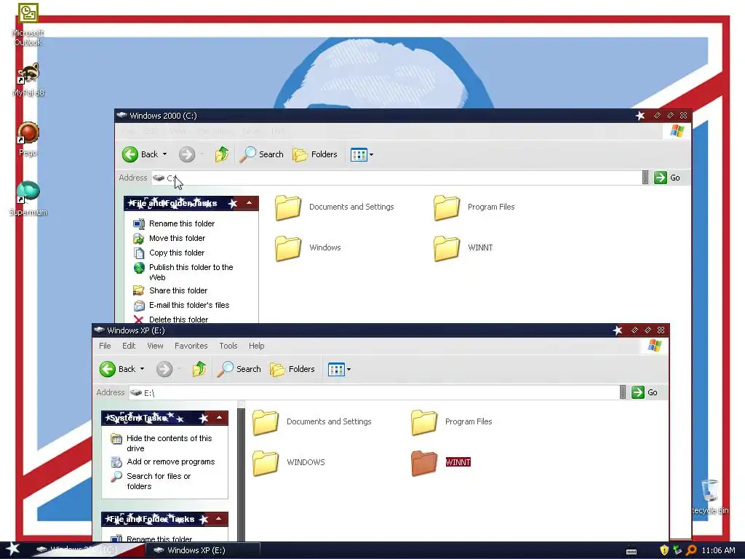Launch MyPal 68 desktop shortcut
Image resolution: width=745 pixels, height=559 pixels.
[28, 79]
